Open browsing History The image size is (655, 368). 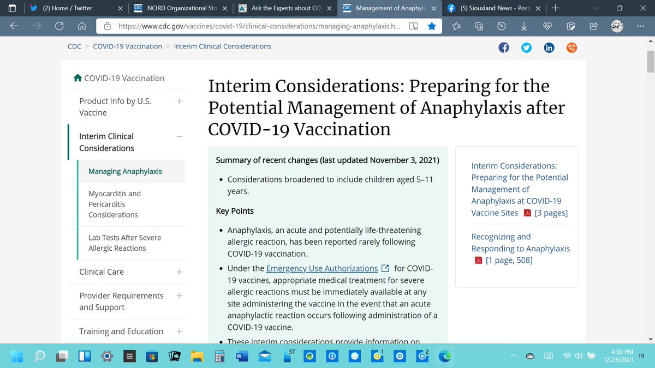[501, 26]
